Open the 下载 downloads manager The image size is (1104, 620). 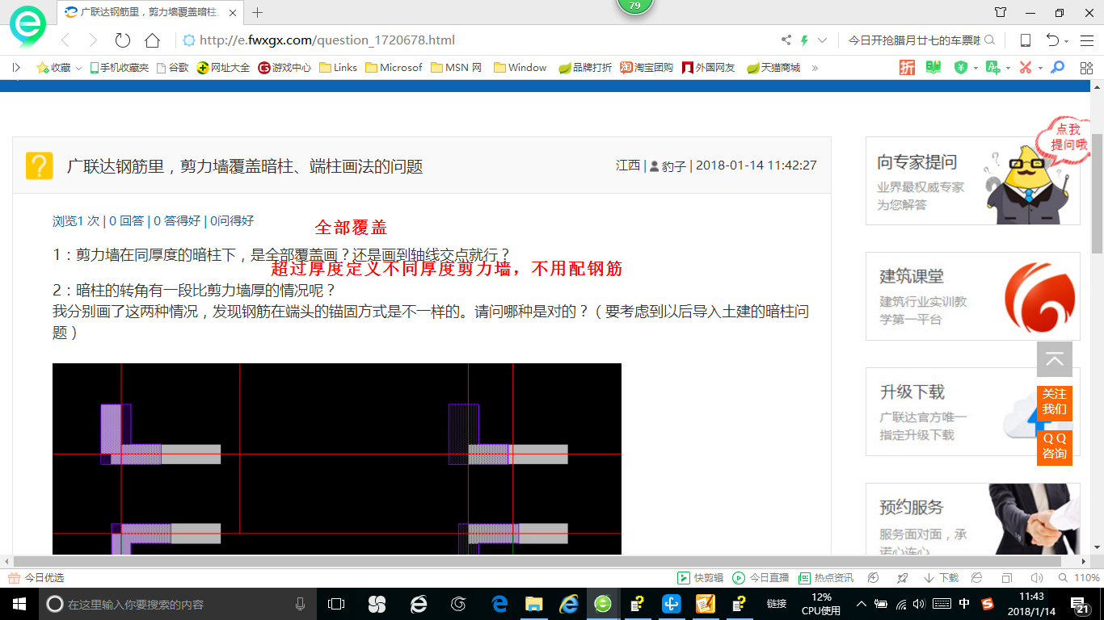point(941,578)
